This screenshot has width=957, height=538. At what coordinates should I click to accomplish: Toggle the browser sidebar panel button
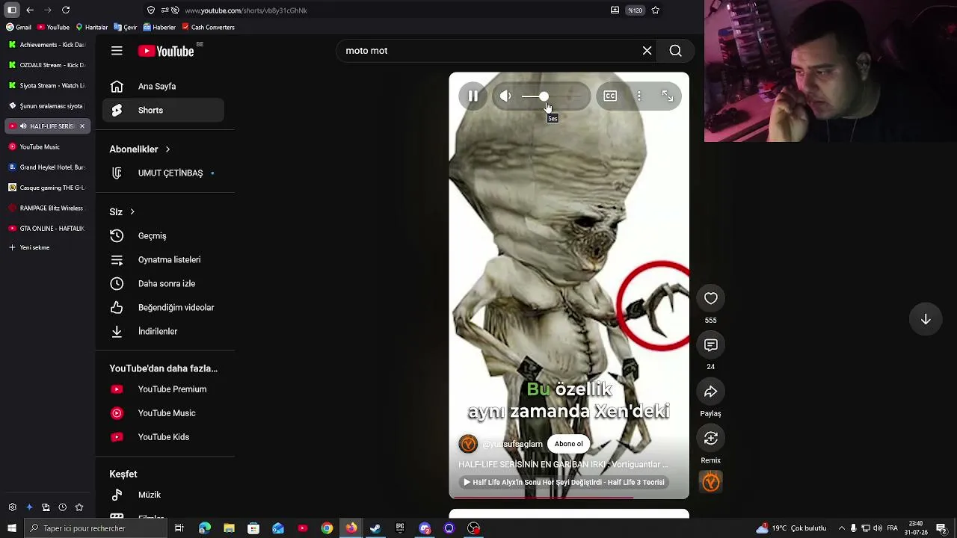pos(12,10)
